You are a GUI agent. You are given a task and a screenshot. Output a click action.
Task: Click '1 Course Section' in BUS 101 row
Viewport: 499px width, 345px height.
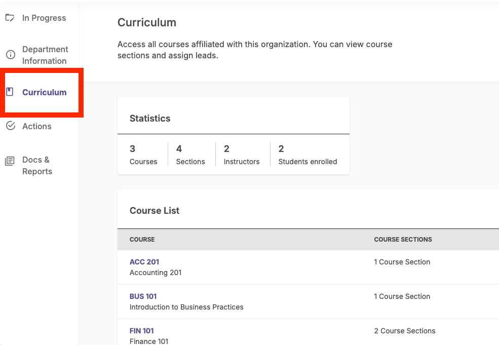point(402,296)
